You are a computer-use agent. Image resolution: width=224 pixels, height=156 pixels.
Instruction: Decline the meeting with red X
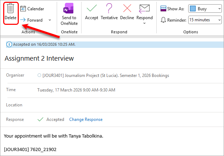click(127, 12)
